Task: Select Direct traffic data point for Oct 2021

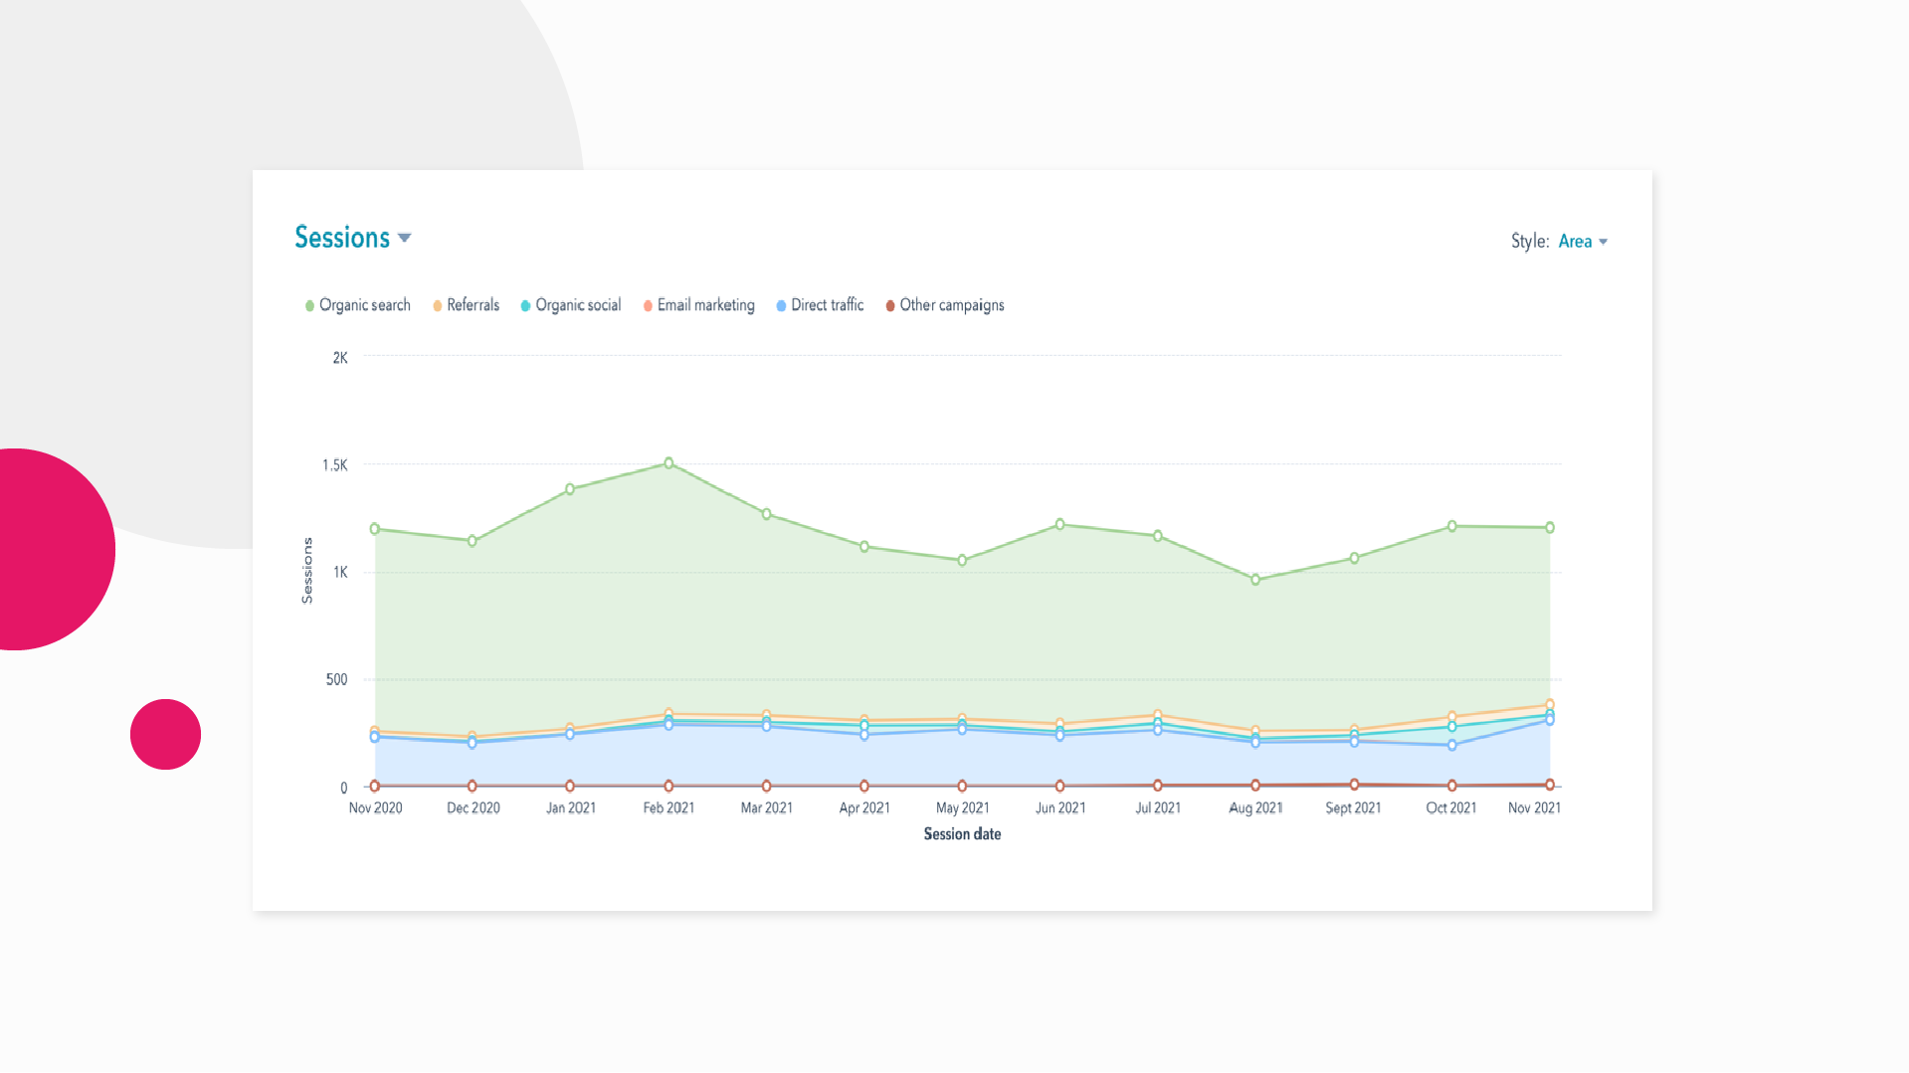Action: 1452,745
